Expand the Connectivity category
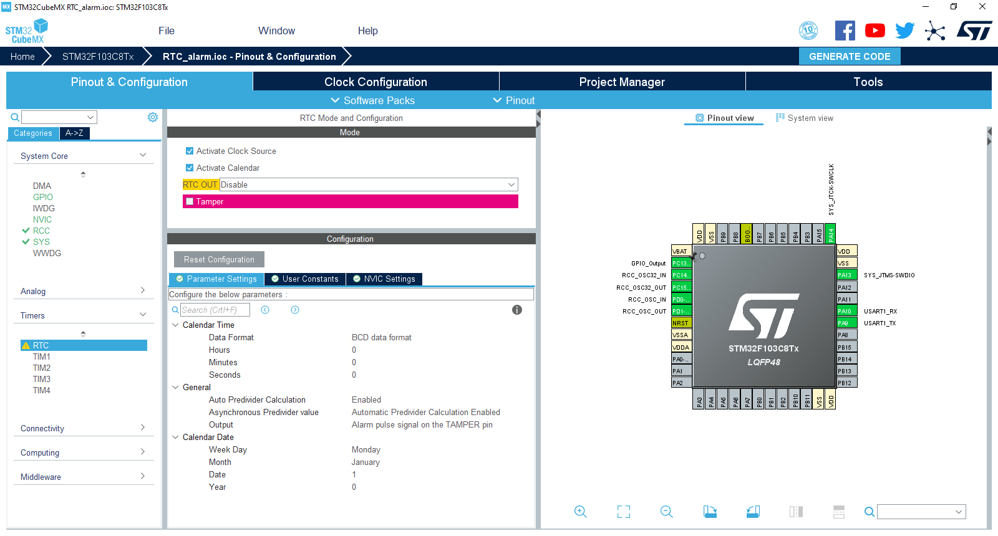The width and height of the screenshot is (998, 536). coord(143,428)
